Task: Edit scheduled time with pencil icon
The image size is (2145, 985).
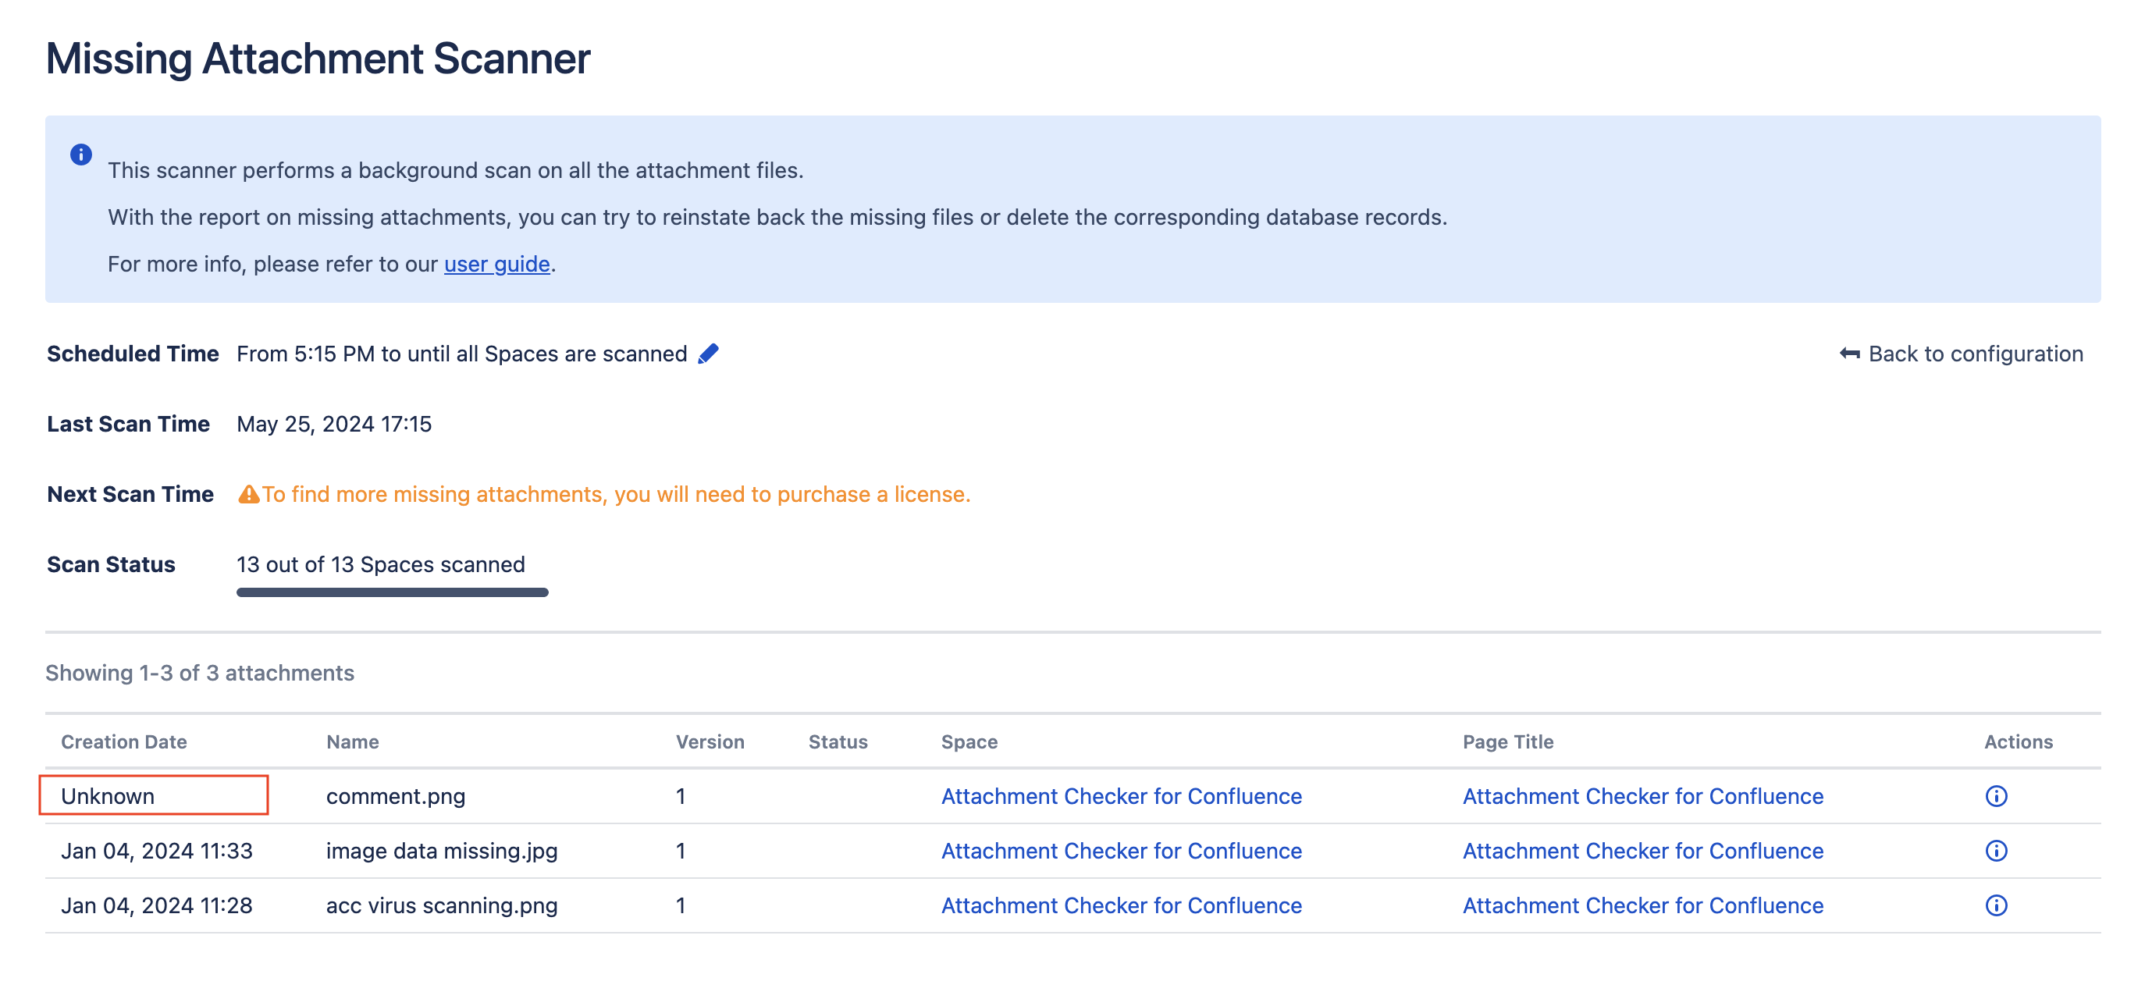Action: pyautogui.click(x=708, y=354)
